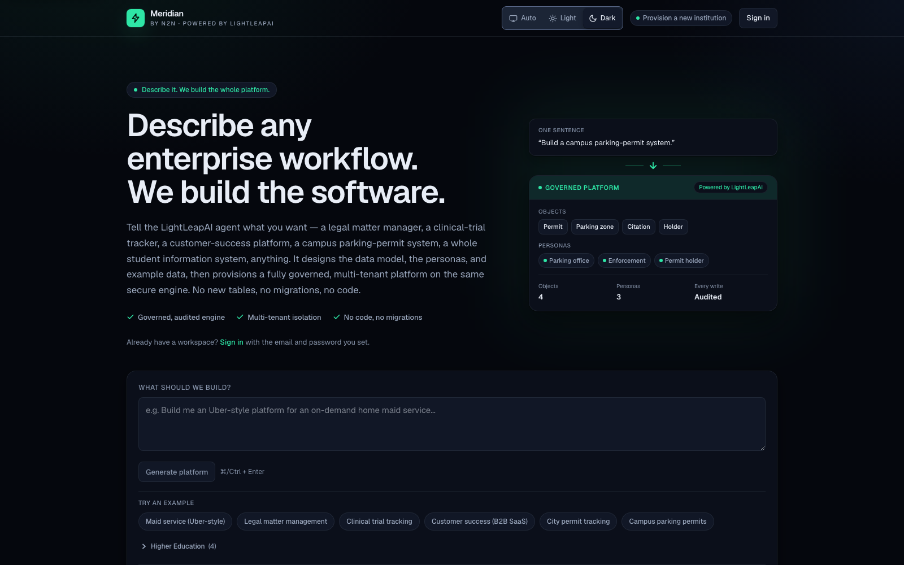Click the Meridian lightning bolt logo

pyautogui.click(x=136, y=18)
